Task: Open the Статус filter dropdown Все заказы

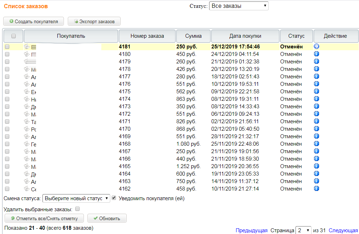Action: click(239, 6)
